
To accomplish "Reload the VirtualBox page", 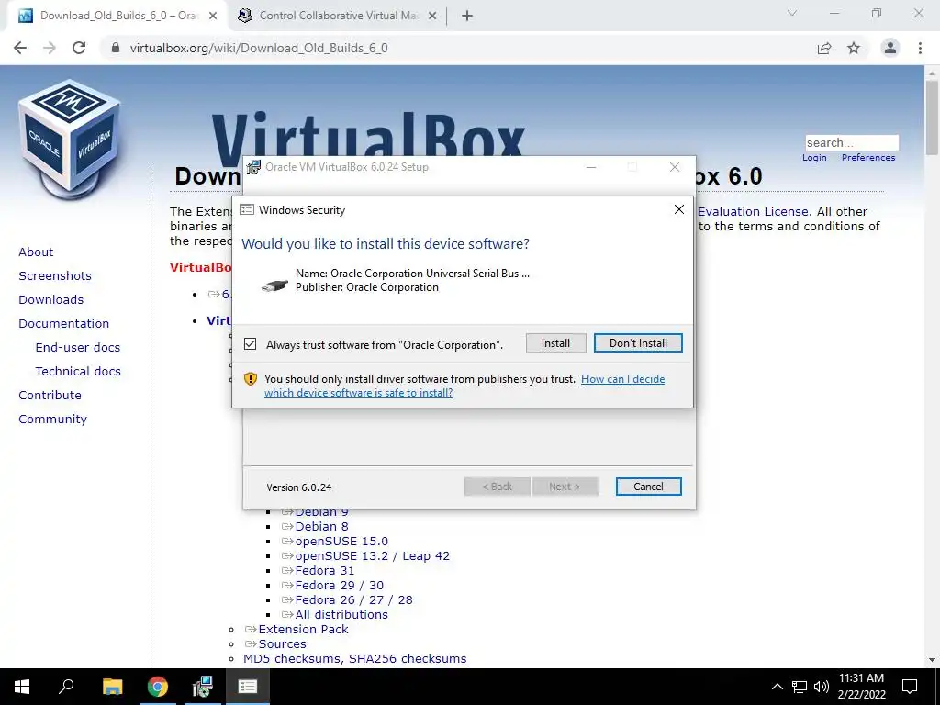I will pyautogui.click(x=79, y=48).
